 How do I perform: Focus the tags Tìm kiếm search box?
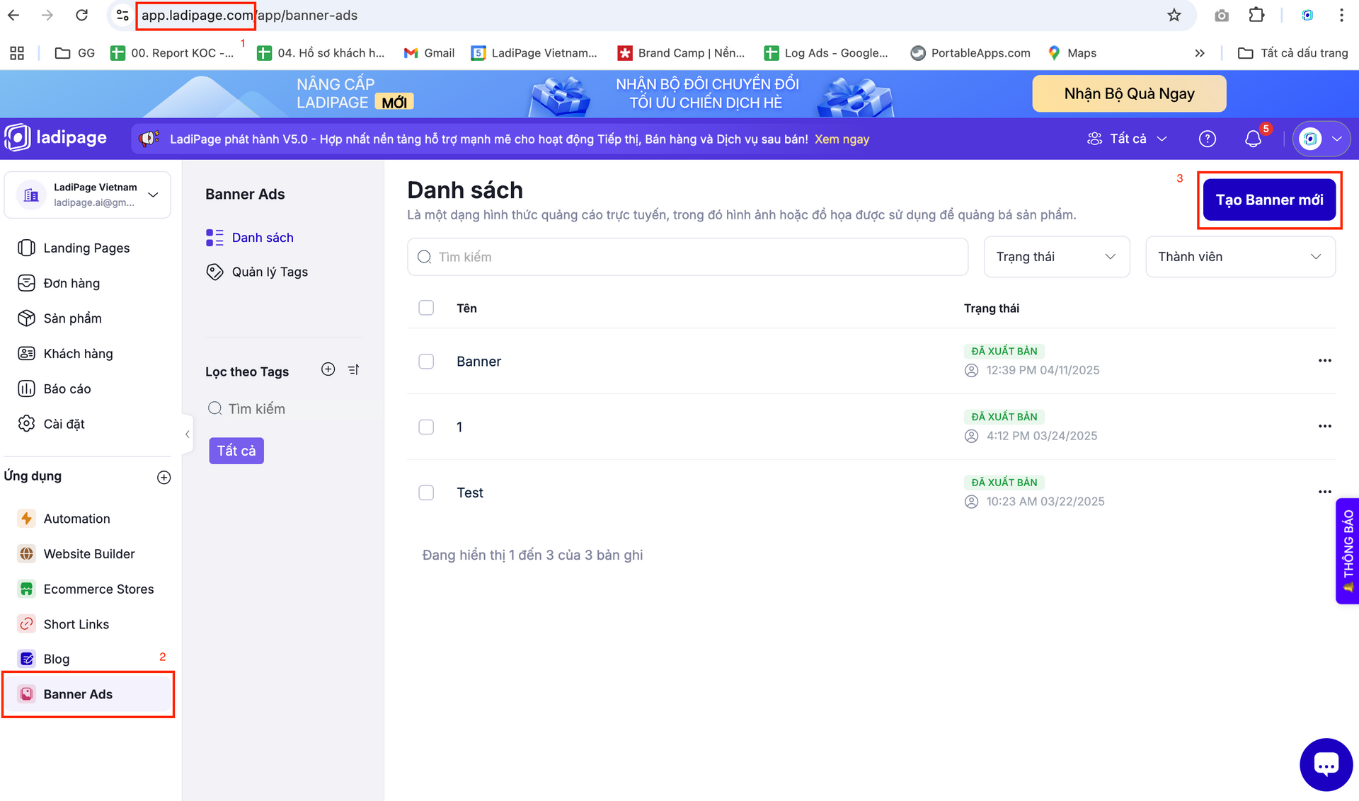pos(283,408)
